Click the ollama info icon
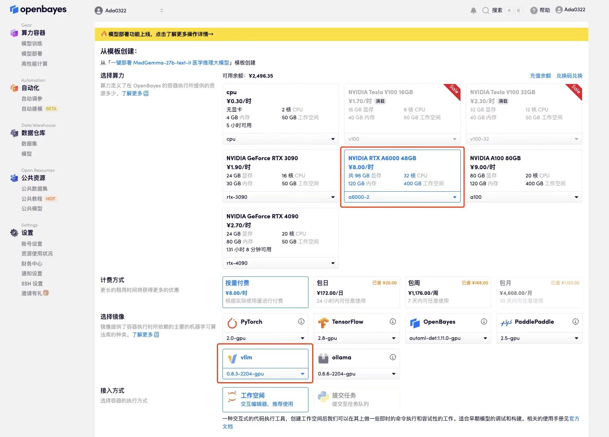609x437 pixels. 392,357
